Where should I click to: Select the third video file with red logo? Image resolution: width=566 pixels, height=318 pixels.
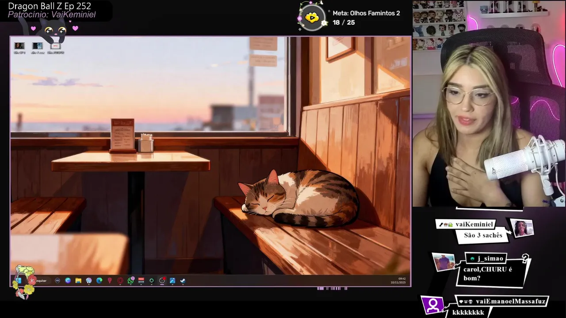56,48
